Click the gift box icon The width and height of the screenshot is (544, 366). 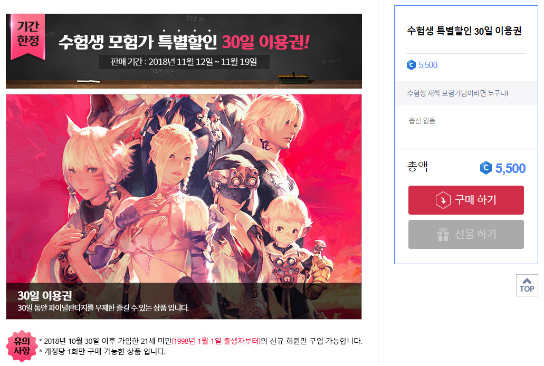click(x=443, y=235)
